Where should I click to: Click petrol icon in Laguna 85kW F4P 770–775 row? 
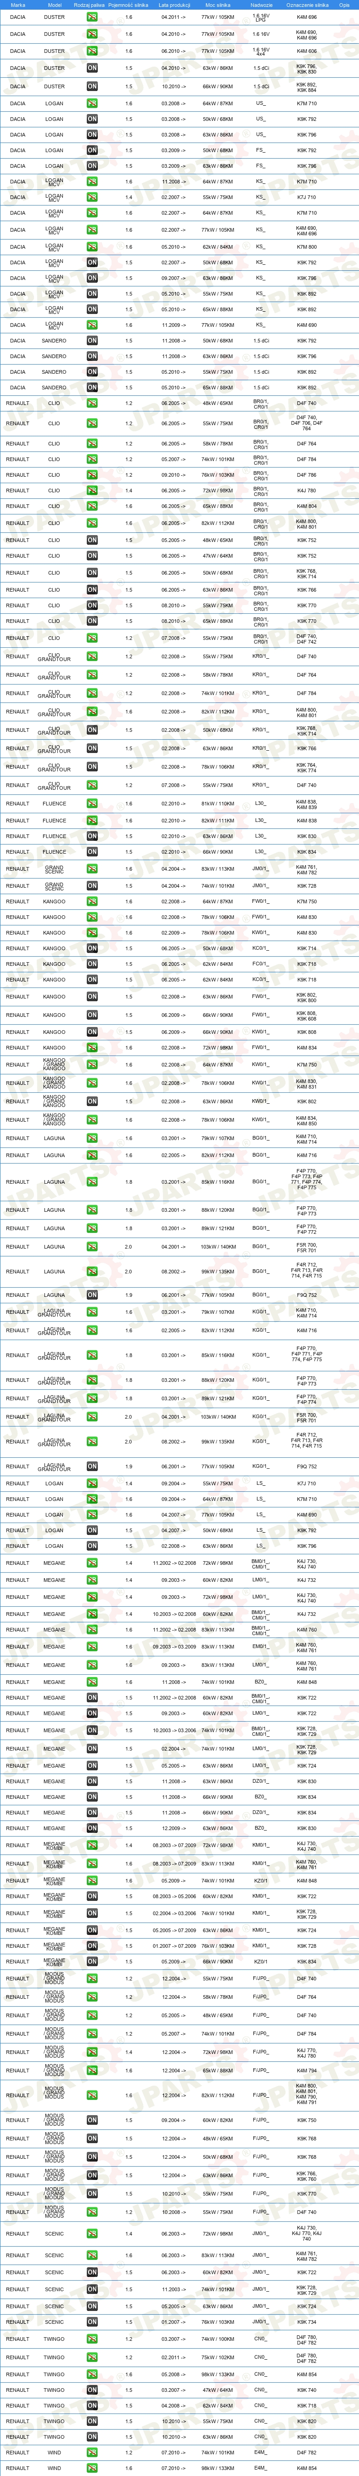point(92,1182)
